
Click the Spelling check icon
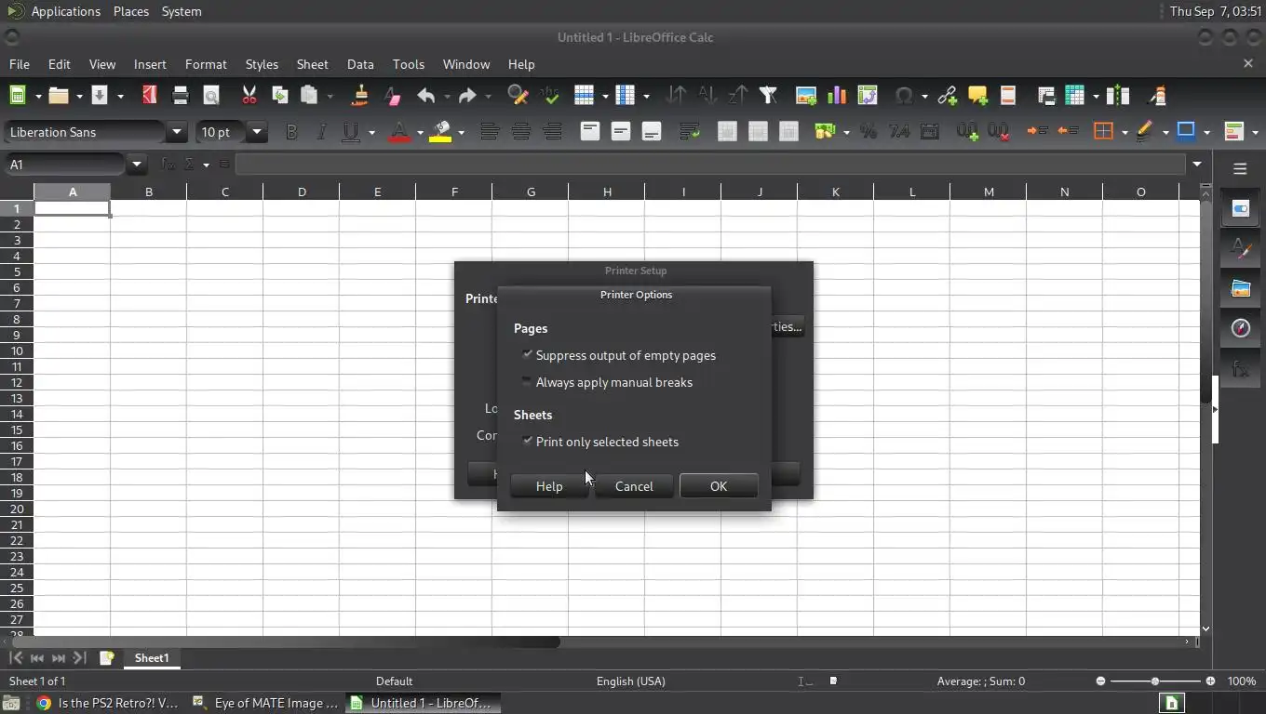(x=549, y=95)
